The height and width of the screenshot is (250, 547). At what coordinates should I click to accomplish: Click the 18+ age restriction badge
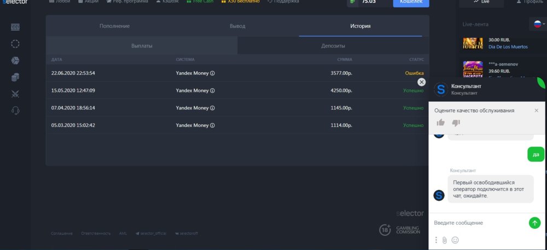[x=385, y=230]
